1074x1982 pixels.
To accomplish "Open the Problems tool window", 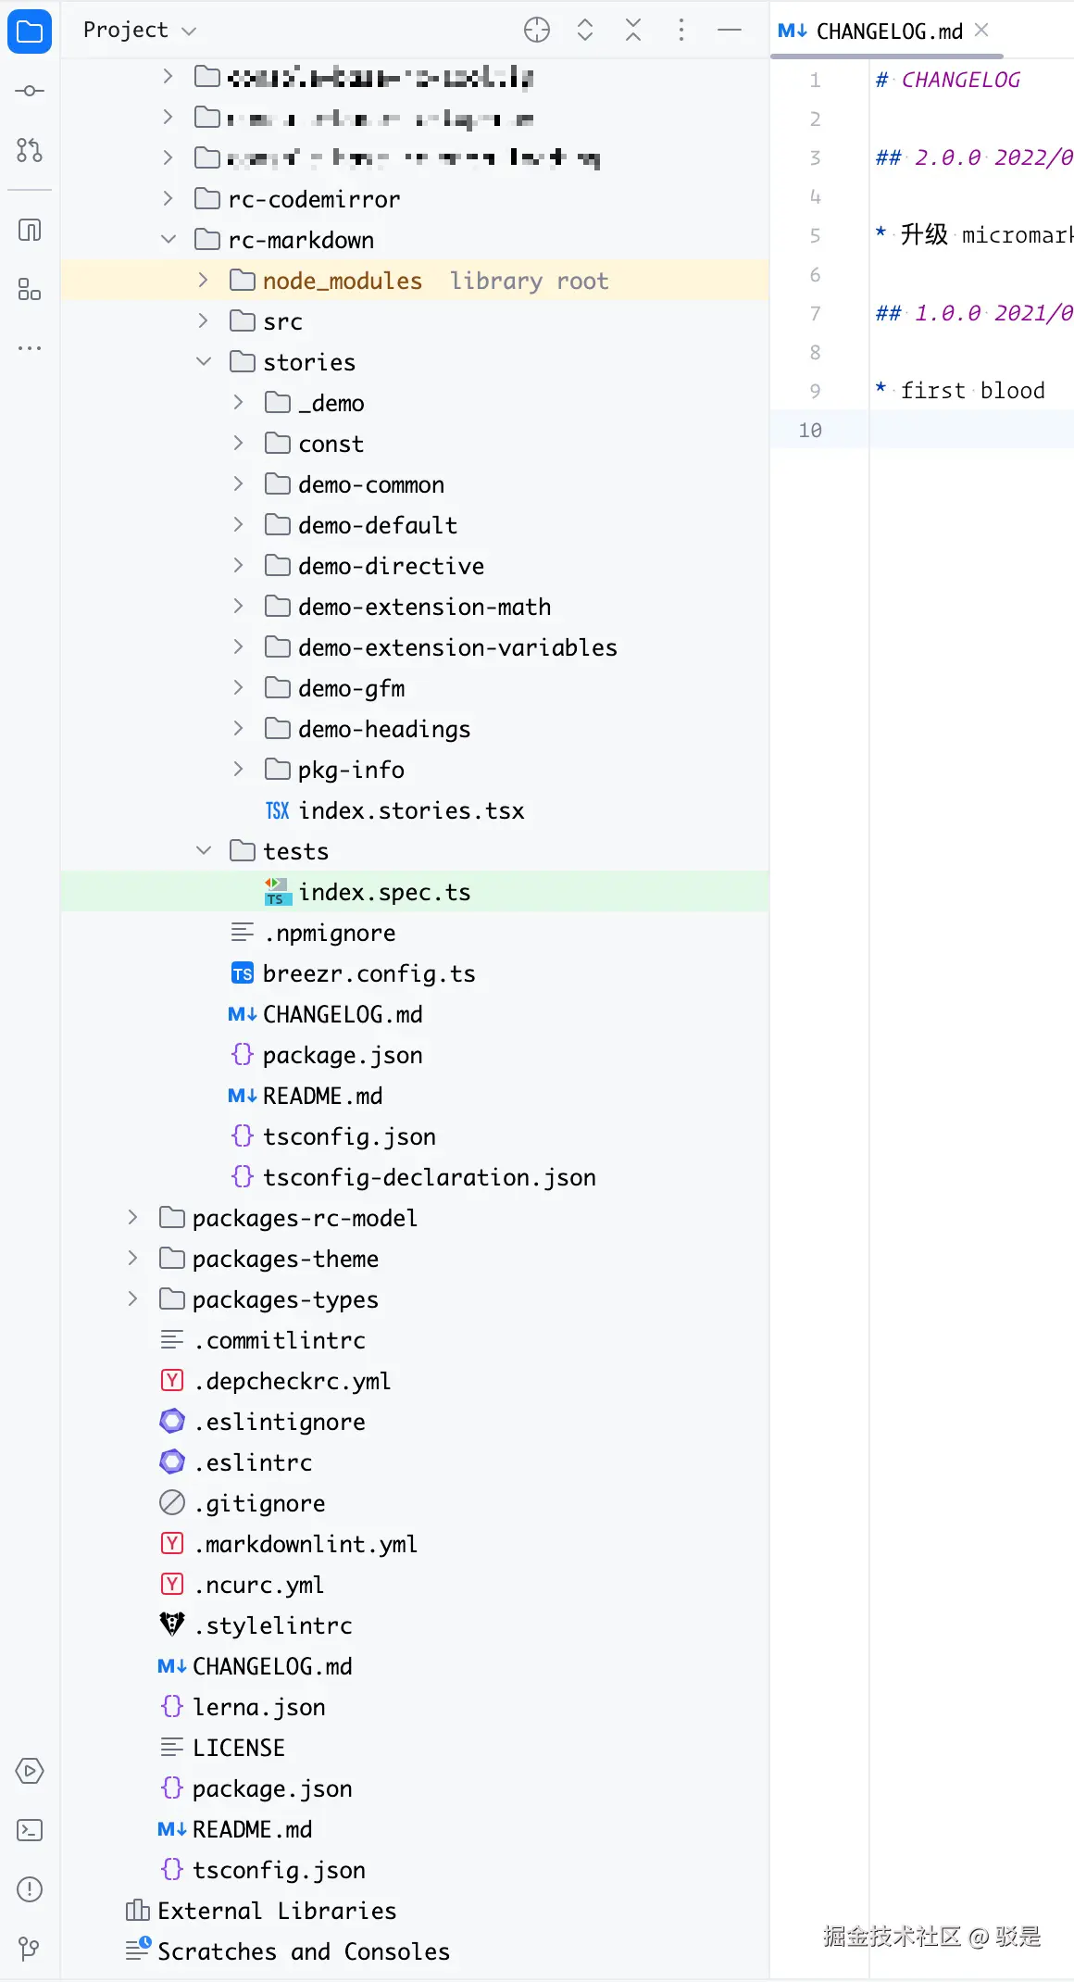I will [30, 1889].
